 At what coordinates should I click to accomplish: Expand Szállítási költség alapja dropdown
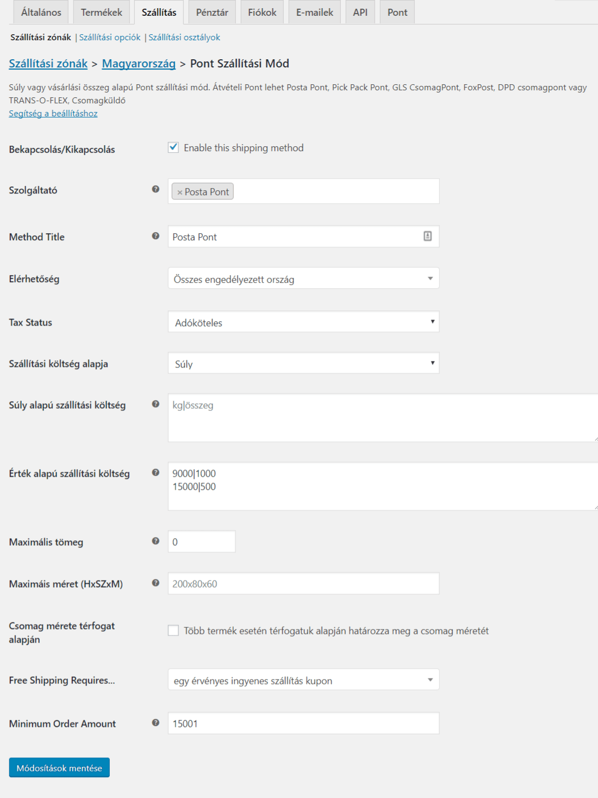(x=303, y=363)
